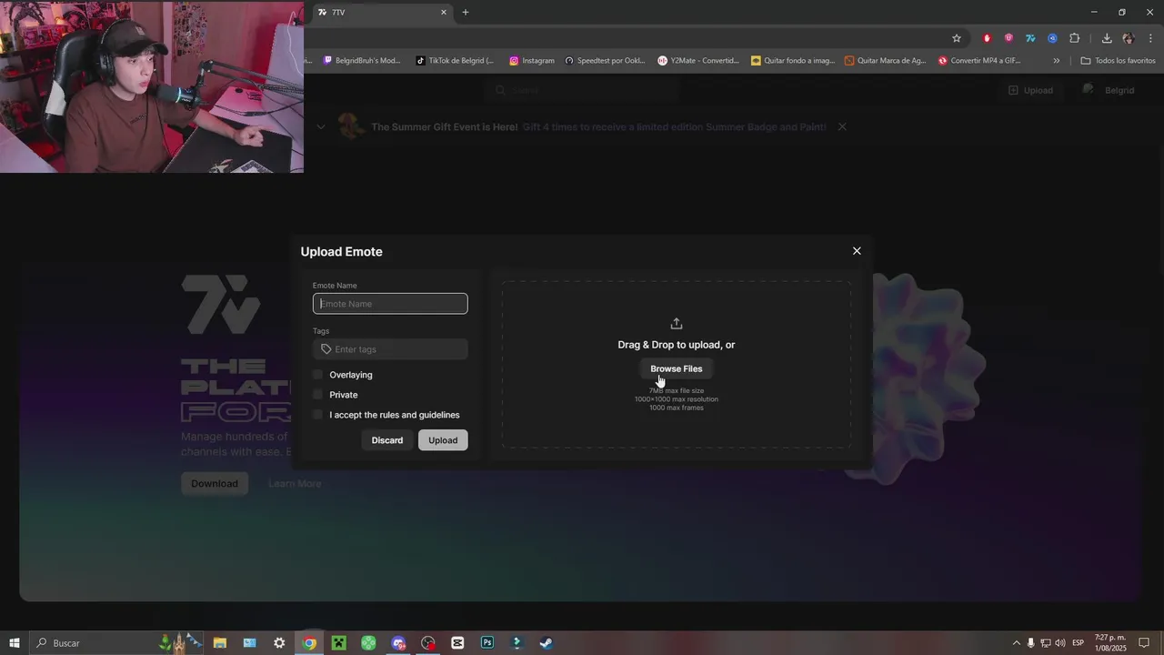Viewport: 1164px width, 655px height.
Task: Open the browser Downloads icon
Action: point(1107,38)
